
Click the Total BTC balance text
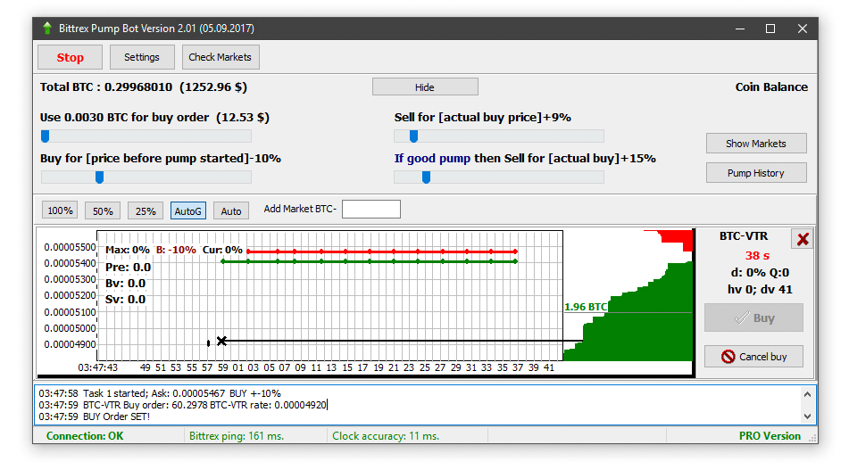click(144, 87)
